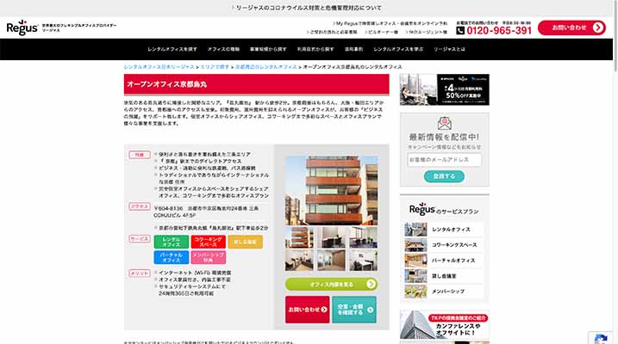This screenshot has width=618, height=344.
Task: Focus the newsletter email address field
Action: tap(444, 160)
